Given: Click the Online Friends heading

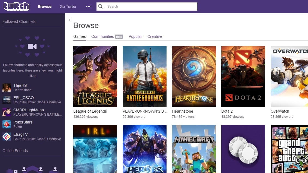Looking at the screenshot, I should (15, 151).
